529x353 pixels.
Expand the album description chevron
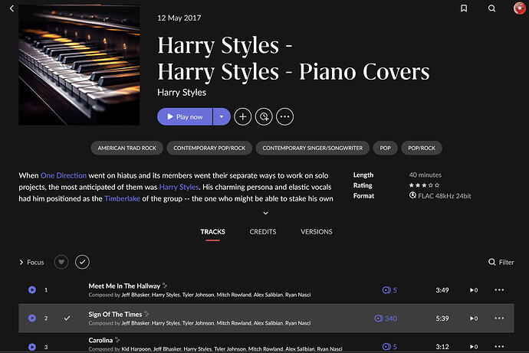point(265,213)
